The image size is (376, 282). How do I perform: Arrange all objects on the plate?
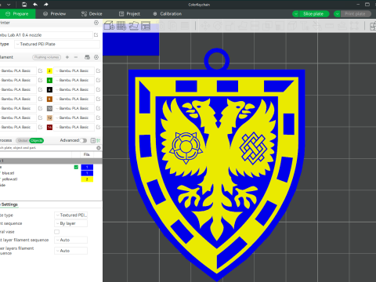146,26
